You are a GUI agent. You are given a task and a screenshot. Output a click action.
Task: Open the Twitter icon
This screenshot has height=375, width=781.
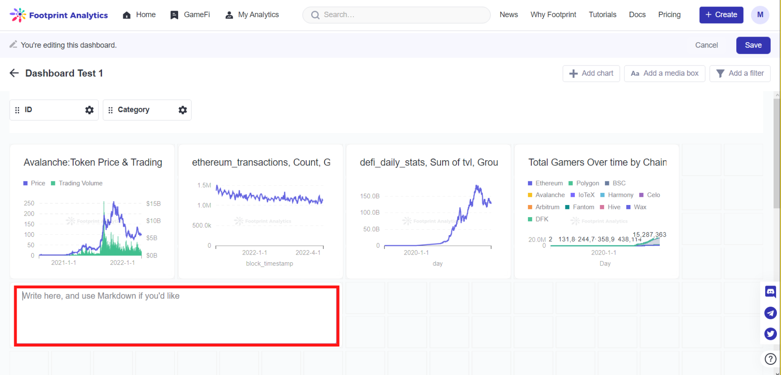770,334
